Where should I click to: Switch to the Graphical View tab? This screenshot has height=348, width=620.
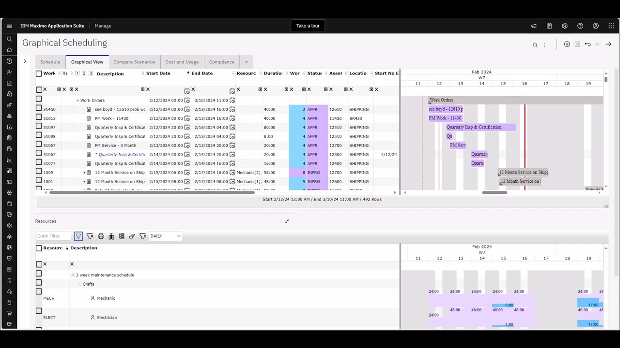click(x=87, y=62)
